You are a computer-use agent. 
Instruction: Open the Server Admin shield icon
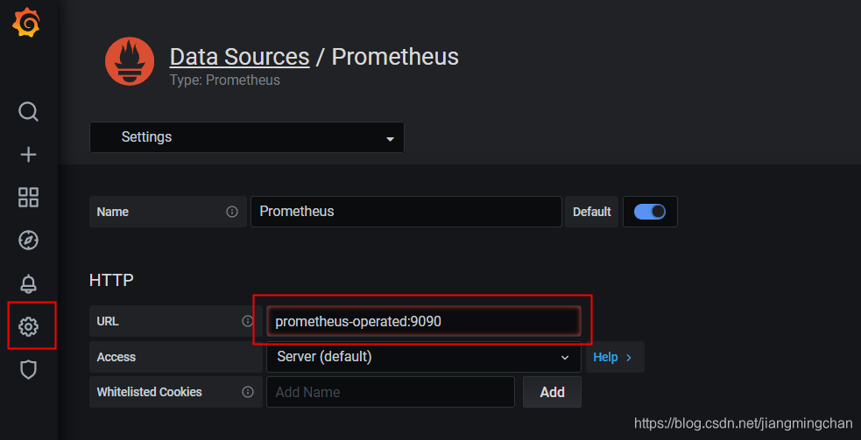tap(29, 370)
